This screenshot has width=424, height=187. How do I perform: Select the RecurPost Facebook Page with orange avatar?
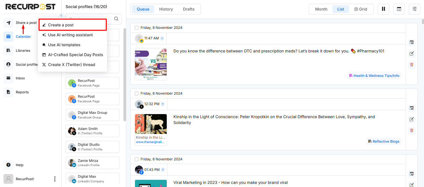click(92, 99)
